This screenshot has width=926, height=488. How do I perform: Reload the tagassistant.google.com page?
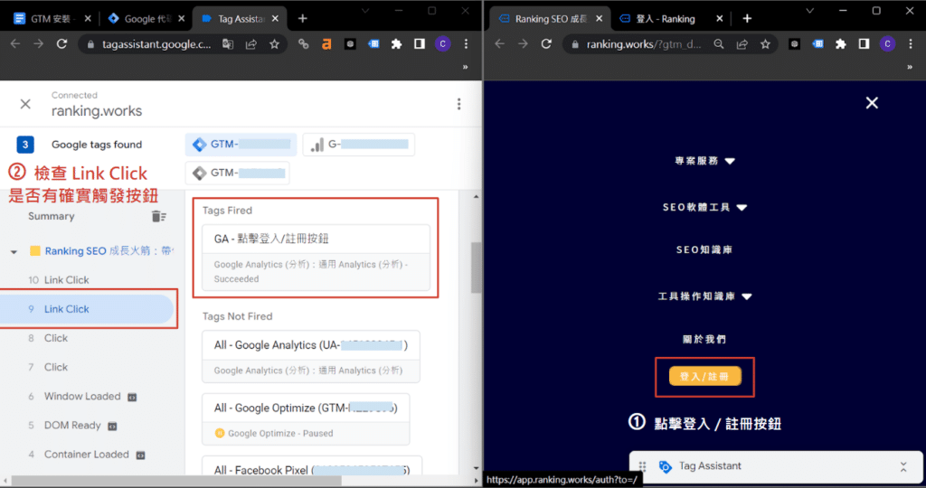point(61,43)
